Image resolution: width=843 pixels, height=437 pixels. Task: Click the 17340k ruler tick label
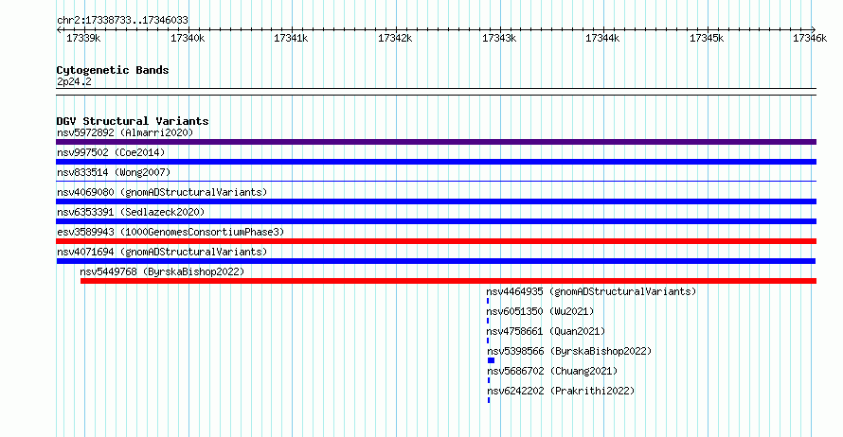[x=188, y=38]
